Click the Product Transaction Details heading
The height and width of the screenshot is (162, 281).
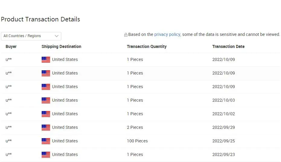click(40, 19)
